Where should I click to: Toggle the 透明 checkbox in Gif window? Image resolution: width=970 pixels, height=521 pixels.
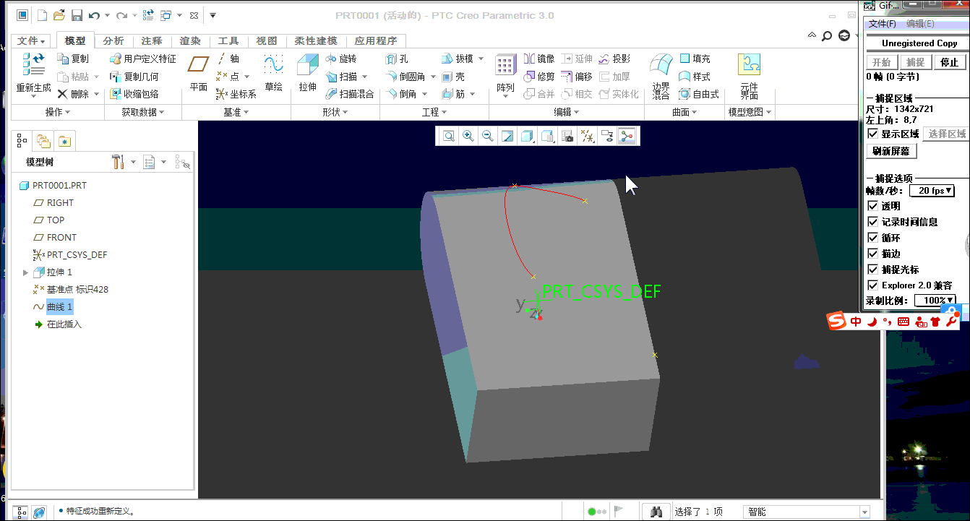[872, 206]
